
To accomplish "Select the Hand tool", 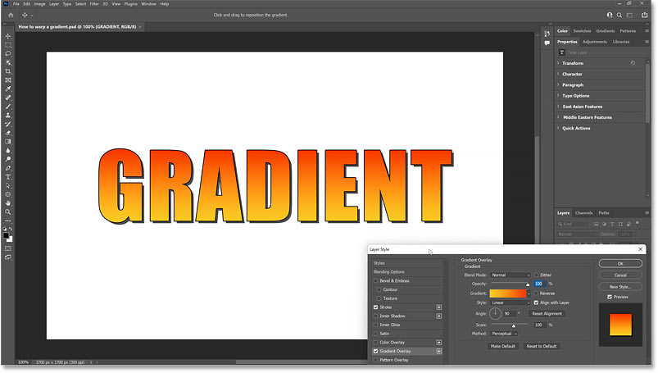I will (x=8, y=203).
